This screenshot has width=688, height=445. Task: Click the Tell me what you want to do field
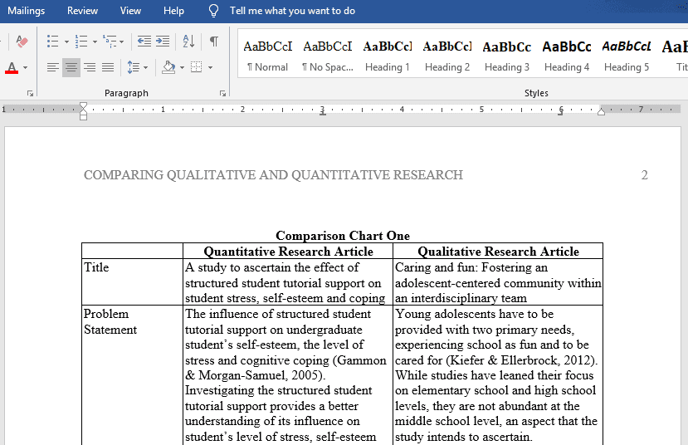(x=292, y=11)
